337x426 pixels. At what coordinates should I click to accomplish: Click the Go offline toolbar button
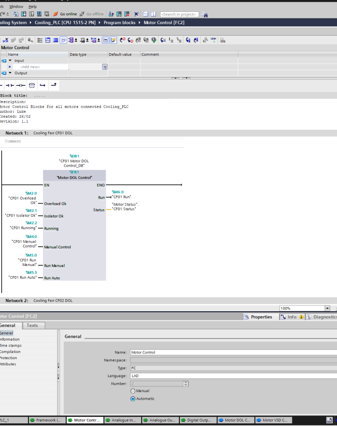(x=92, y=14)
